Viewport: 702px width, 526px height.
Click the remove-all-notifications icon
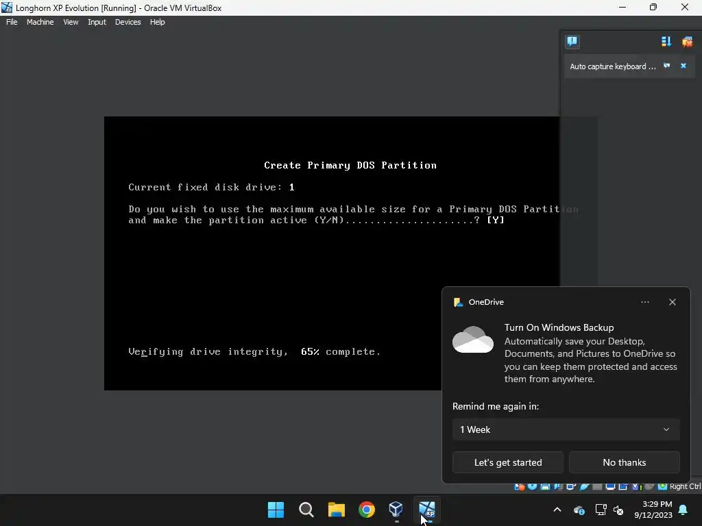tap(687, 42)
